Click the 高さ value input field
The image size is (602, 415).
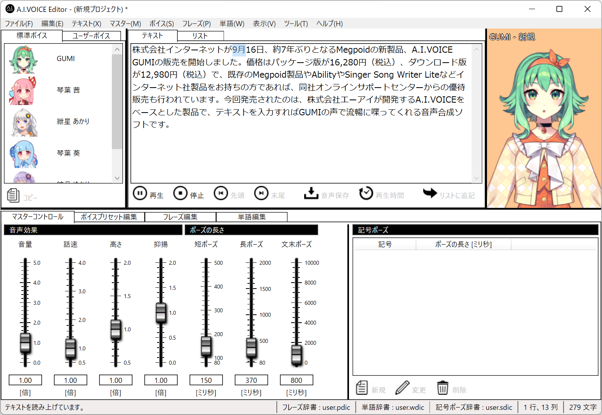(x=116, y=380)
